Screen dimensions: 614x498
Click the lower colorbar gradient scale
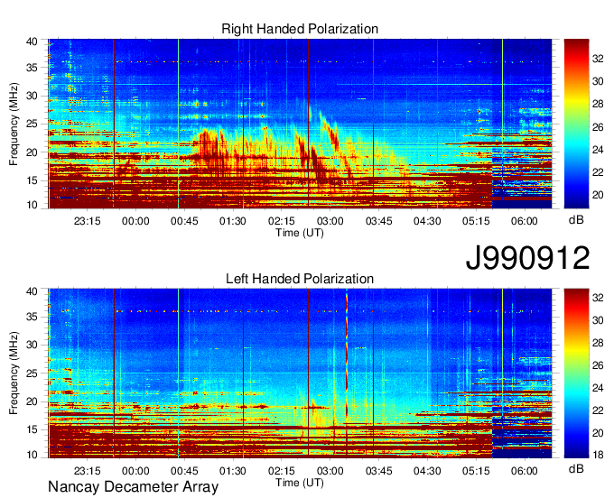pos(576,373)
